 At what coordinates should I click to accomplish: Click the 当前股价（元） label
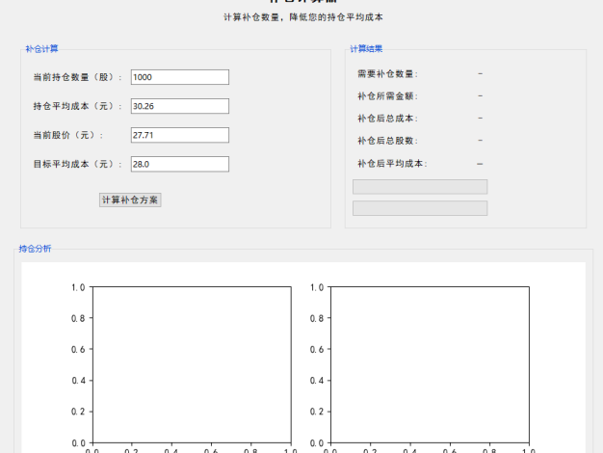click(67, 135)
